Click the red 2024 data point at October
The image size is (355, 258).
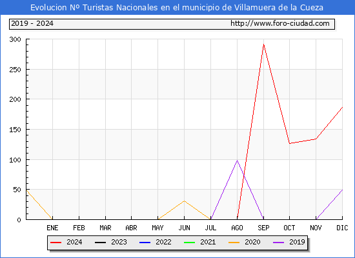pos(290,143)
